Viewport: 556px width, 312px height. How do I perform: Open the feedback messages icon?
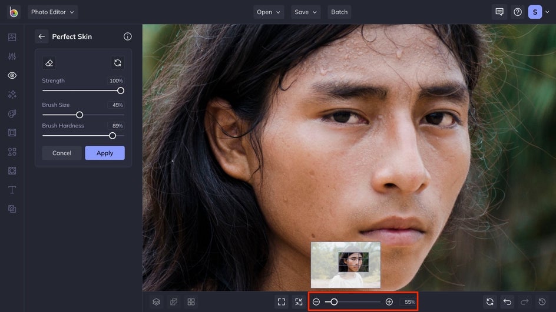click(x=499, y=12)
